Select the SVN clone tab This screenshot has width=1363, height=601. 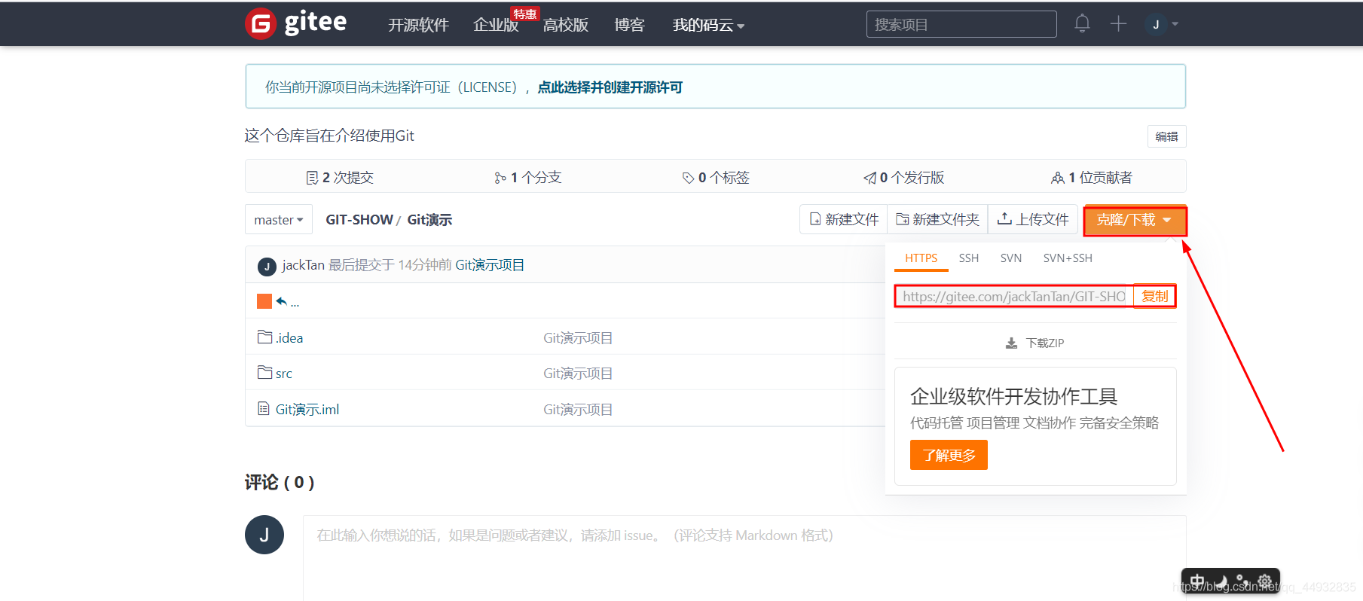(1011, 258)
